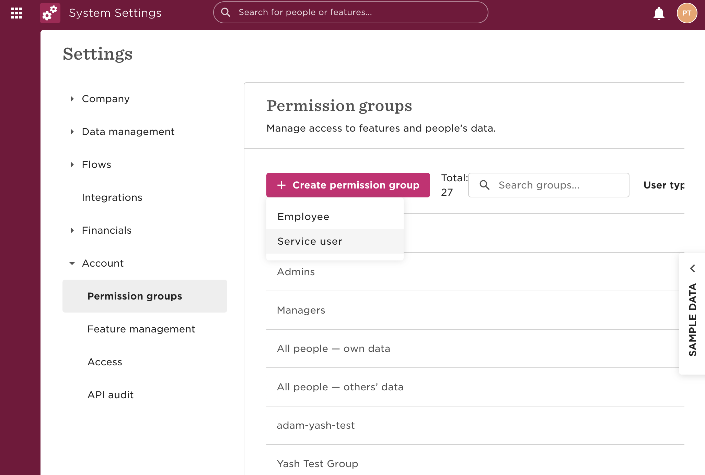This screenshot has height=475, width=705.
Task: Click the magnifier icon in Search groups
Action: 484,185
